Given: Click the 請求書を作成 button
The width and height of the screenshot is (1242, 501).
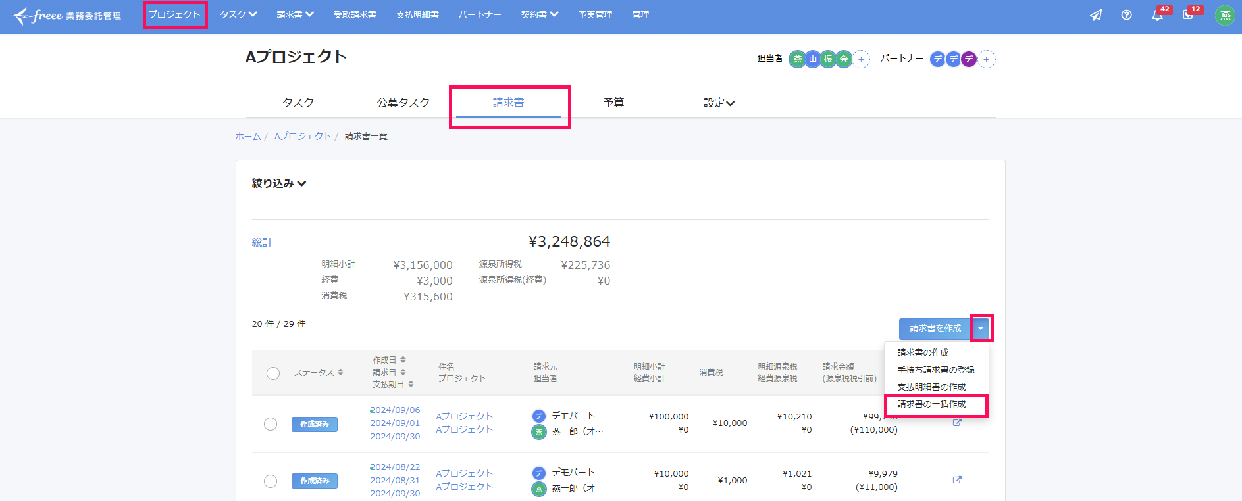Looking at the screenshot, I should 935,329.
